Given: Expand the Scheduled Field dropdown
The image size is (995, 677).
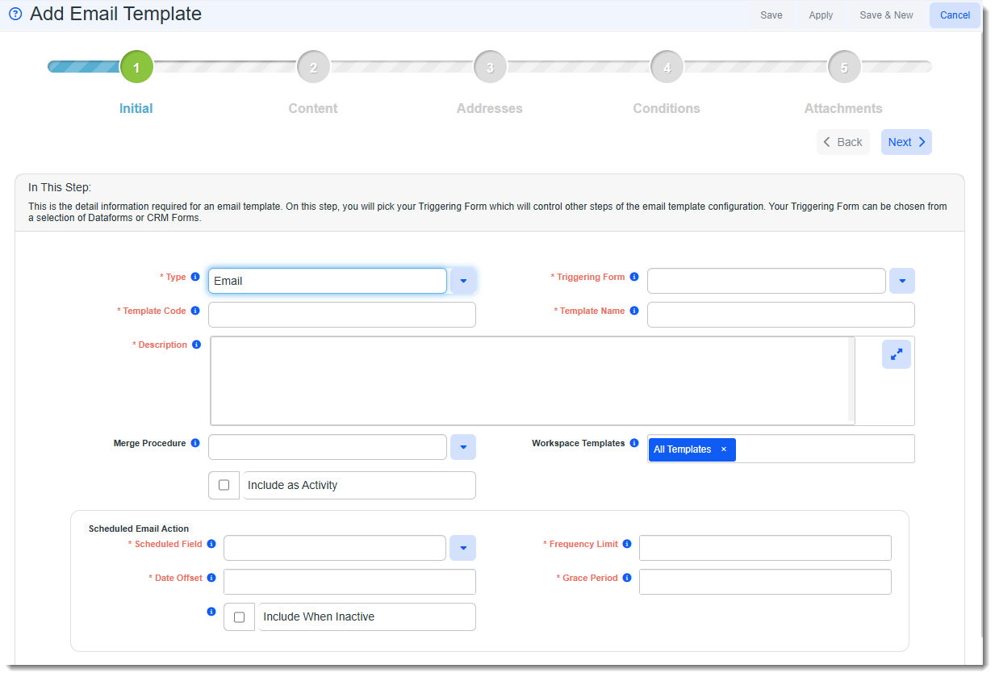Looking at the screenshot, I should coord(463,548).
